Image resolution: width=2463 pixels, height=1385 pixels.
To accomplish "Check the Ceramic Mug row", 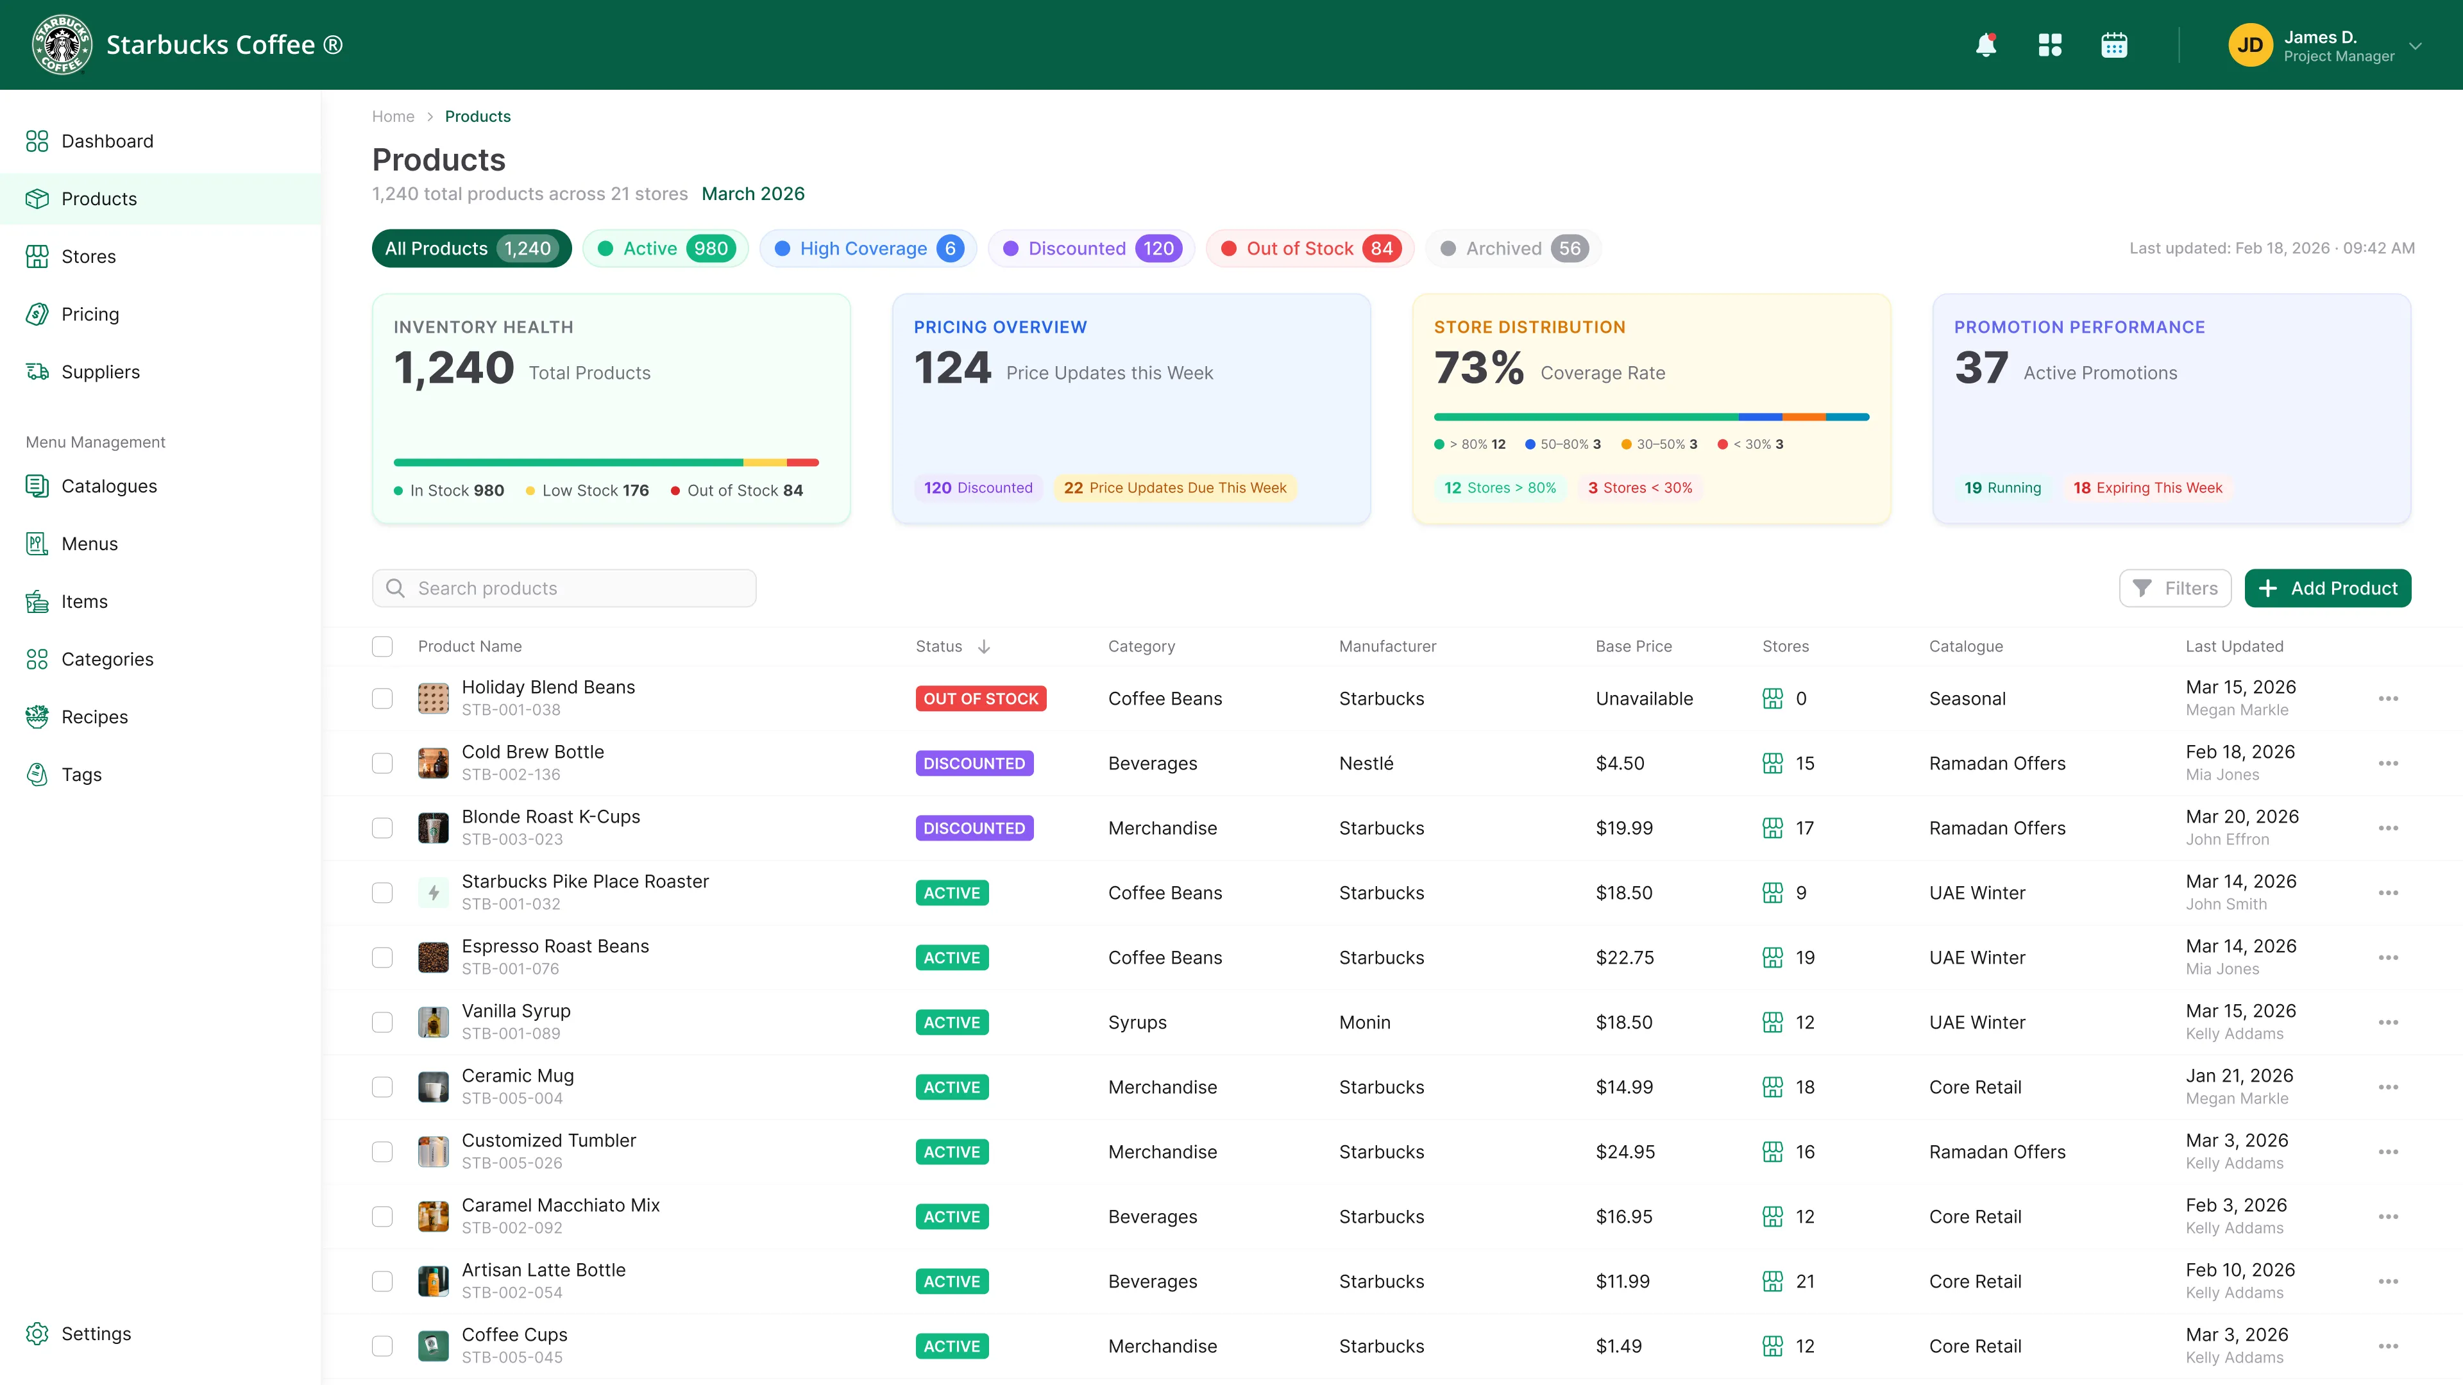I will 382,1087.
